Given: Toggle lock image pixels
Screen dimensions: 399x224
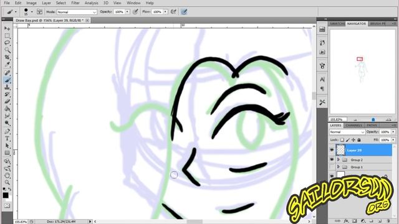Looking at the screenshot, I should coord(348,140).
